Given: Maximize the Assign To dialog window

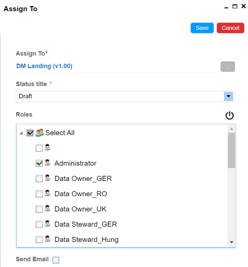Looking at the screenshot, I should [235, 7].
